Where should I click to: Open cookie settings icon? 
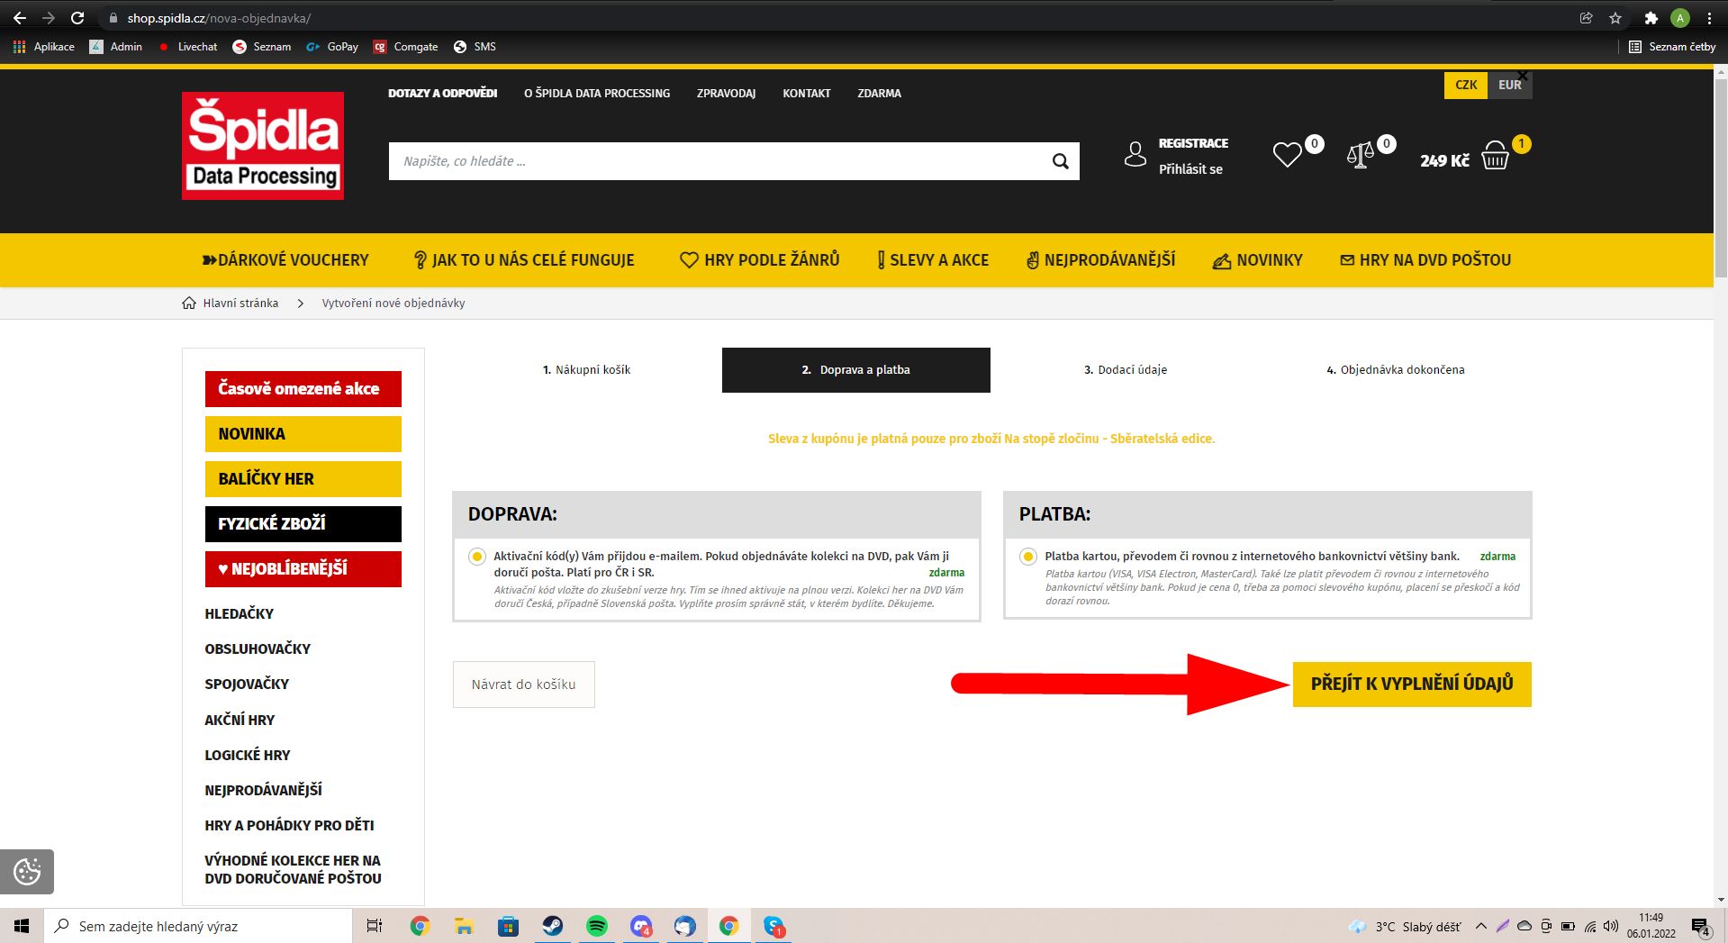27,871
